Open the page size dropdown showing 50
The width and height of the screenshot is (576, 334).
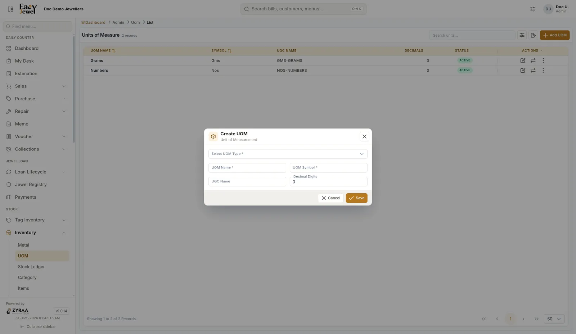point(554,319)
